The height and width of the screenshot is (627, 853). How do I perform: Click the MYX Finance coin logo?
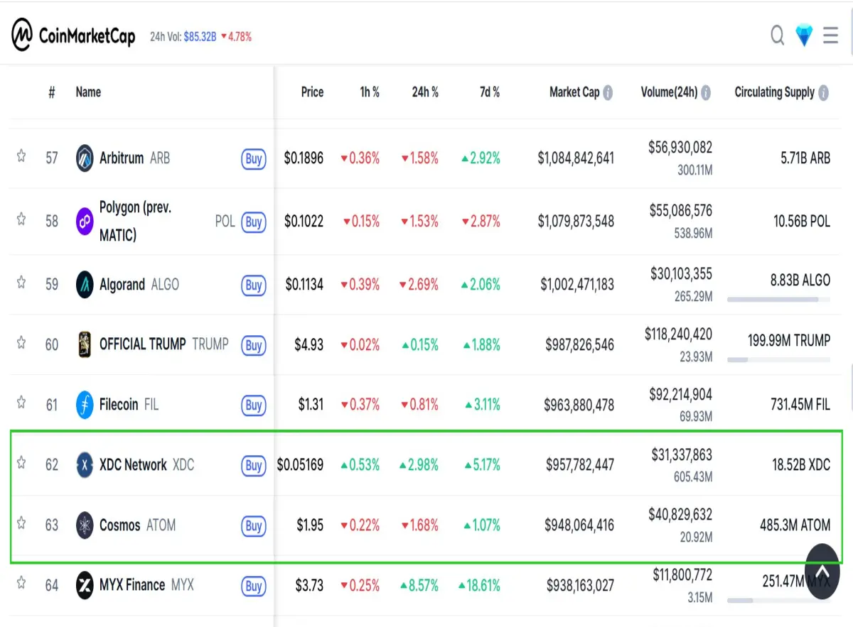pyautogui.click(x=85, y=585)
